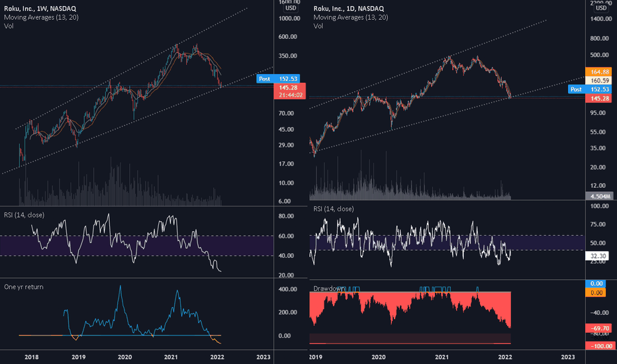Click the blue 0.00 drawdown label
The image size is (617, 364).
coord(596,284)
